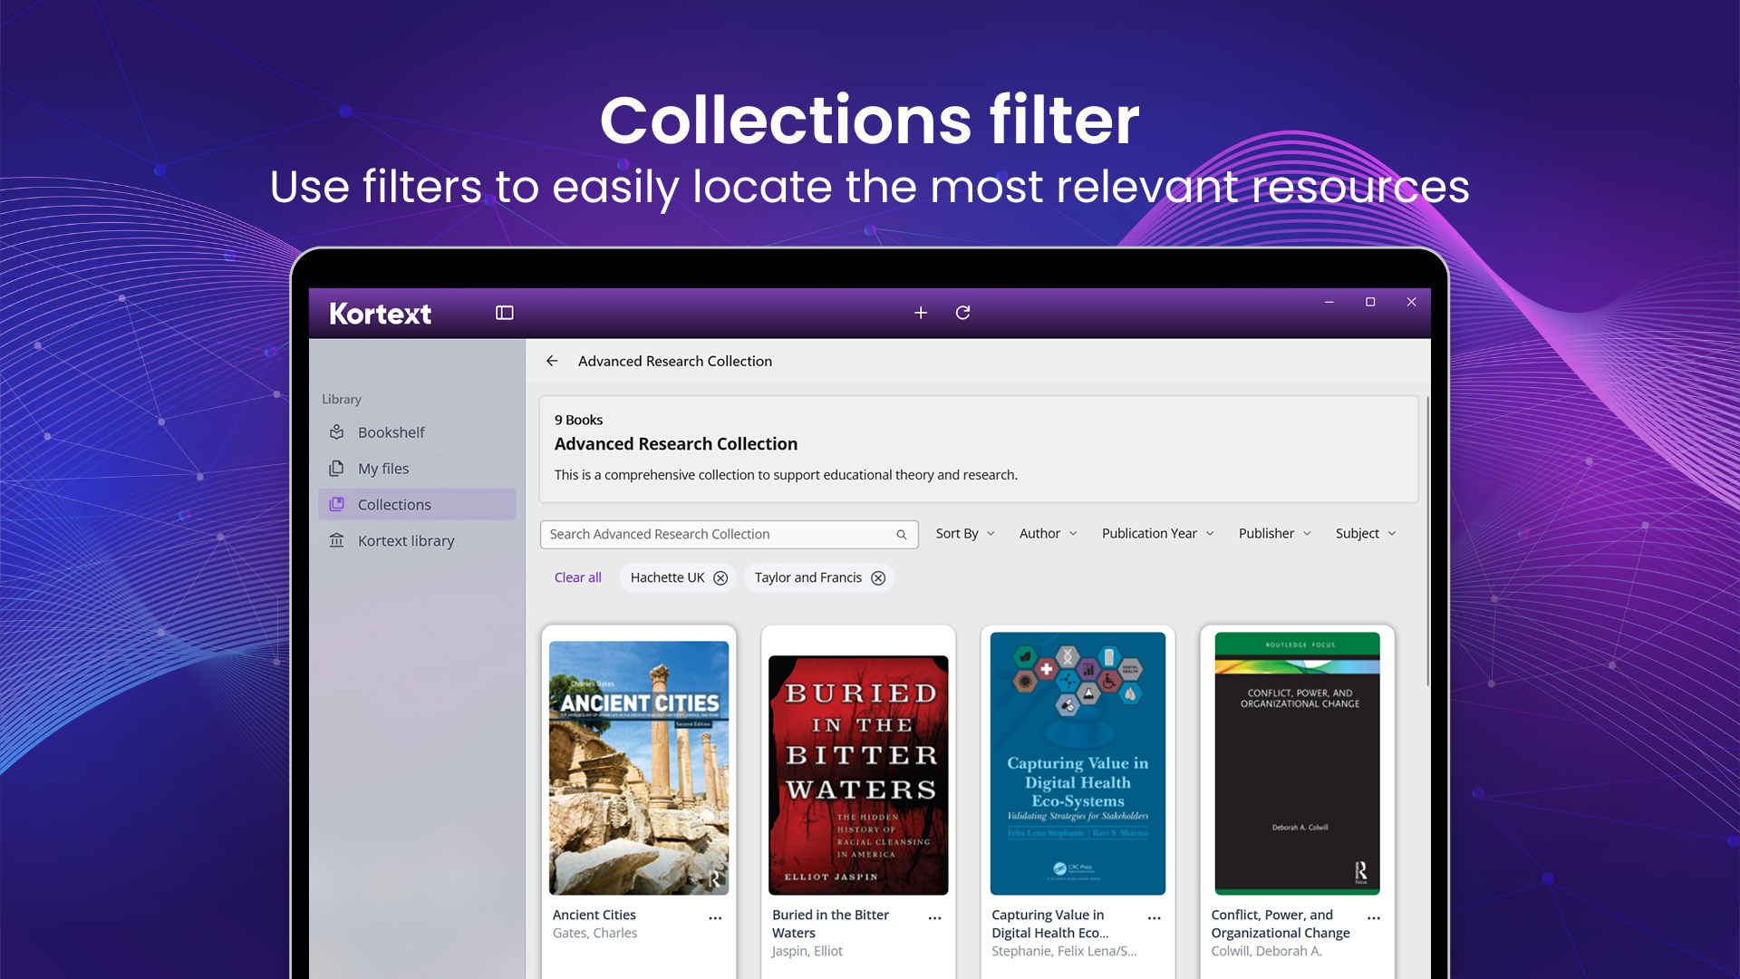The width and height of the screenshot is (1740, 979).
Task: Open the Kortext library section
Action: click(406, 541)
